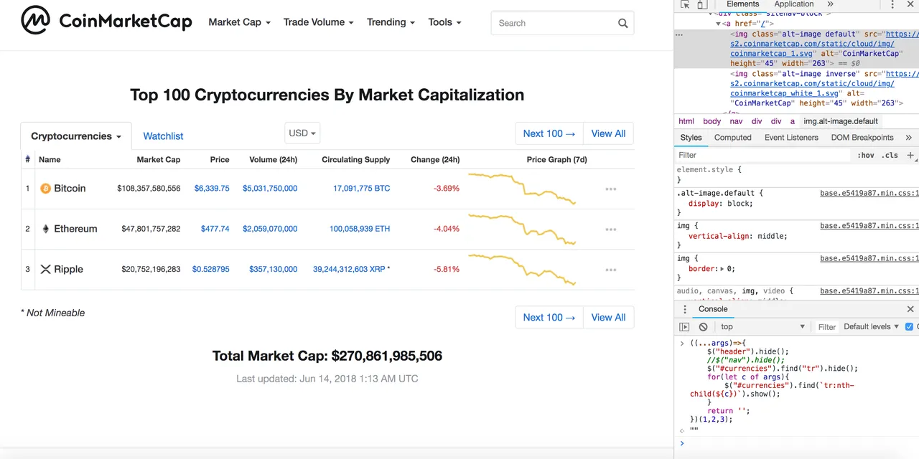Select the Styles tab
The height and width of the screenshot is (459, 919).
[691, 138]
